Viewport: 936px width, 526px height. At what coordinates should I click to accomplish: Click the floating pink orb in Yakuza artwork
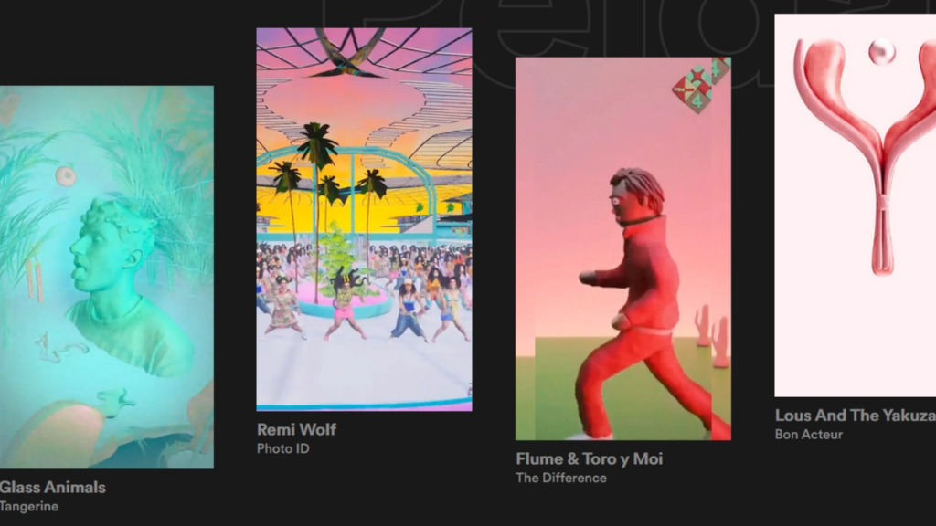coord(882,52)
